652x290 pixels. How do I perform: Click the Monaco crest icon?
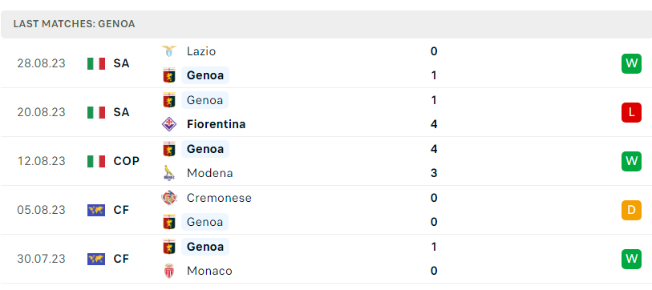coord(169,271)
